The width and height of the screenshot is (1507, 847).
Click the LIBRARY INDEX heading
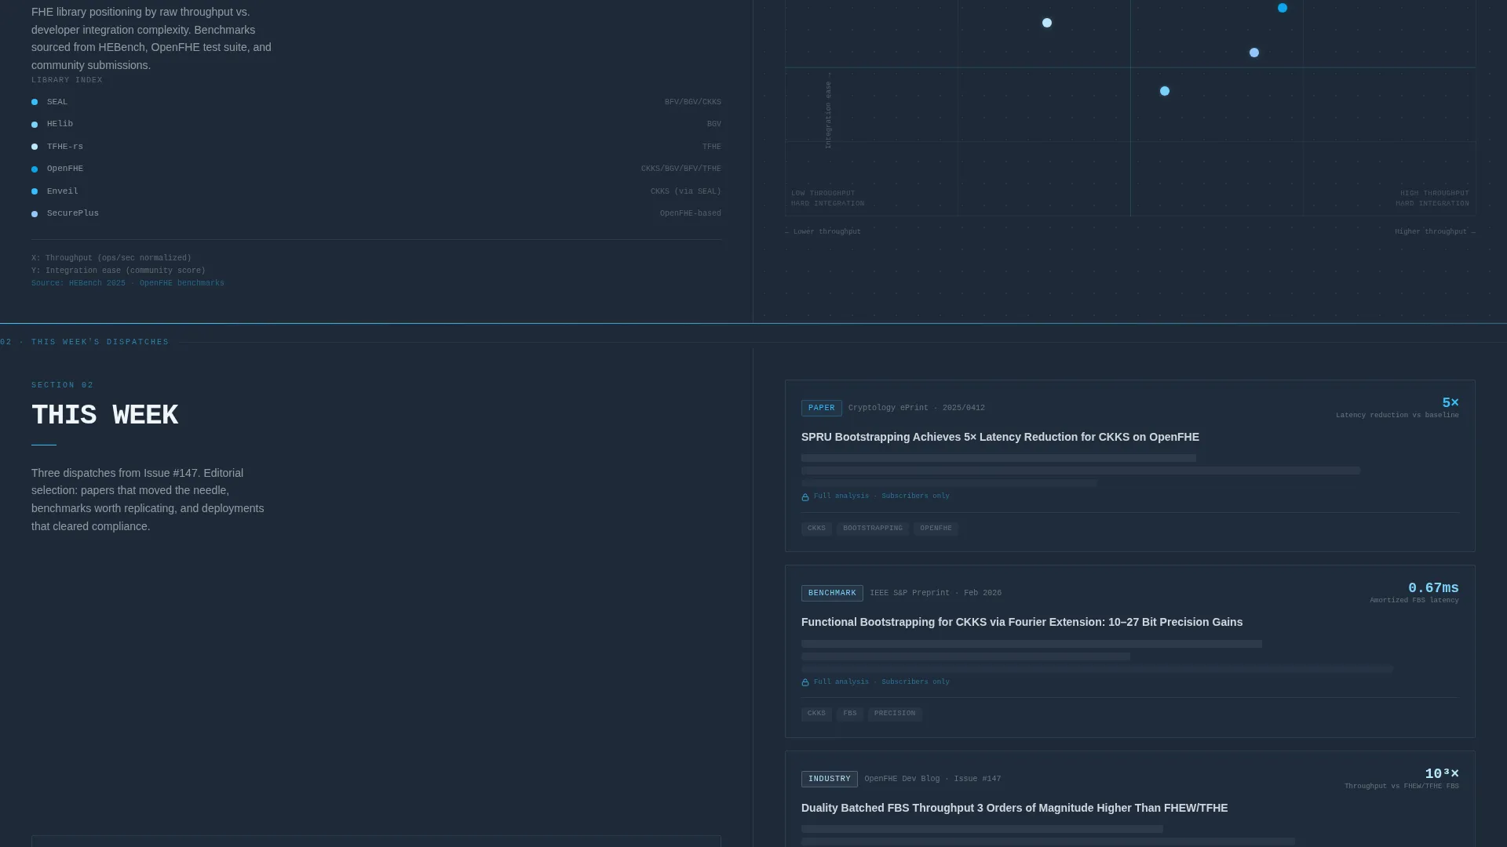(x=67, y=80)
